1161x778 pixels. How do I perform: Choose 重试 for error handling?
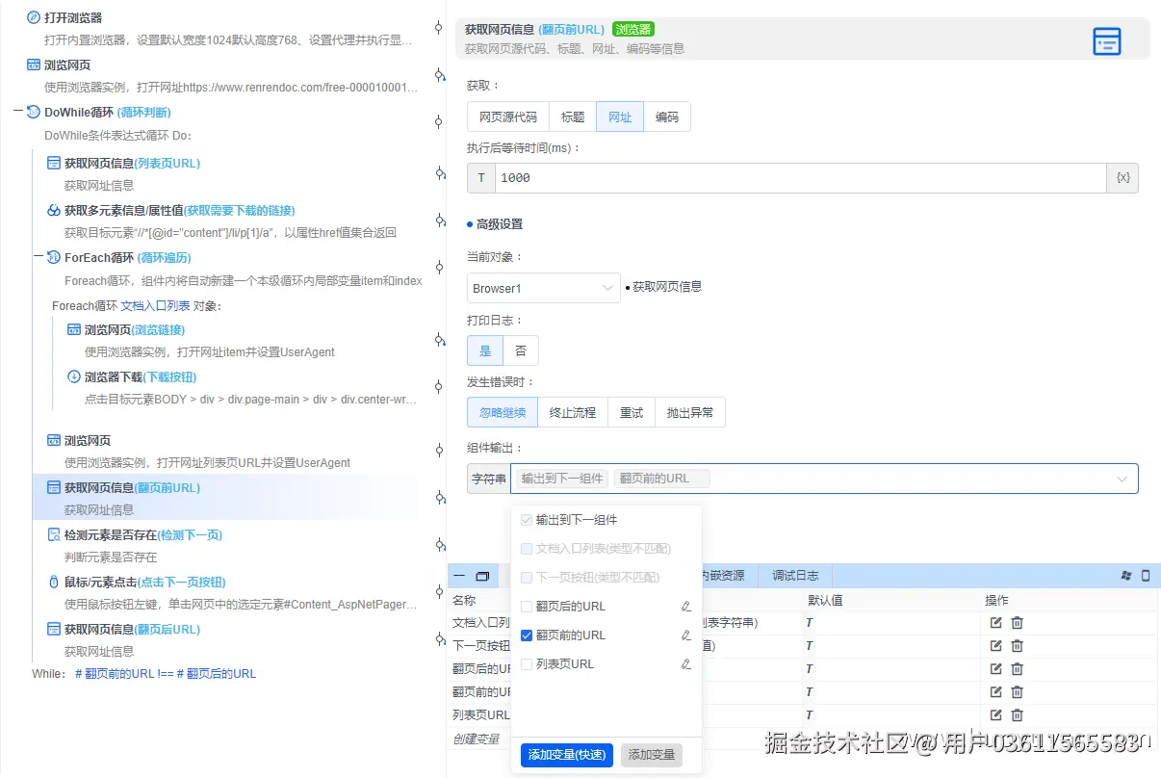point(632,412)
